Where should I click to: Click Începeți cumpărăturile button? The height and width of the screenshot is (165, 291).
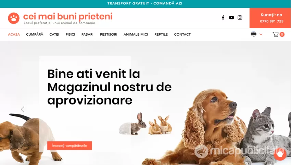69,146
